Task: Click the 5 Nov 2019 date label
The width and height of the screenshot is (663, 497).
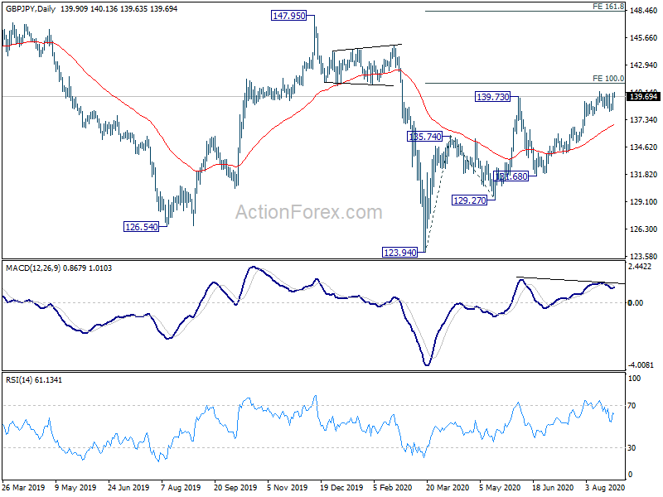Action: [x=288, y=487]
